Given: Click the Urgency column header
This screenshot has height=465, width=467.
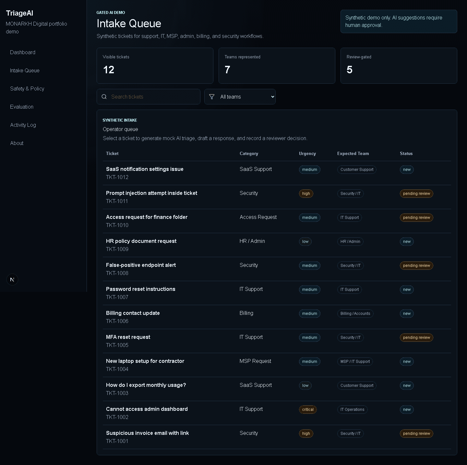Looking at the screenshot, I should [307, 153].
